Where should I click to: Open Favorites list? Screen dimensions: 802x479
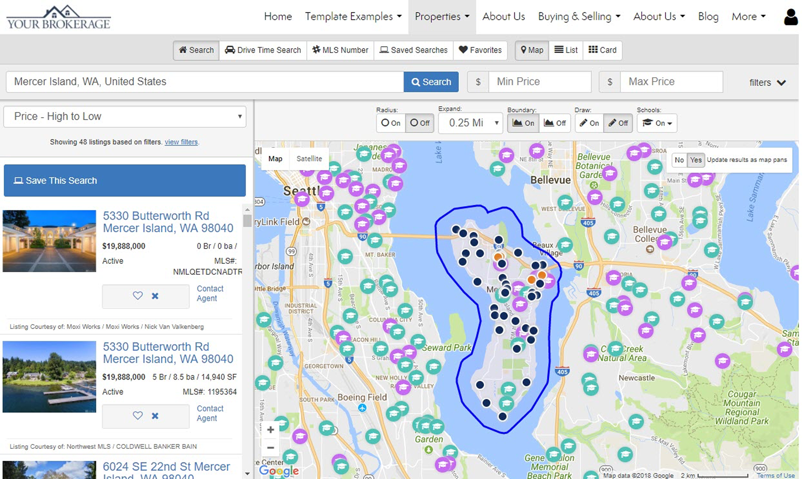pos(480,50)
